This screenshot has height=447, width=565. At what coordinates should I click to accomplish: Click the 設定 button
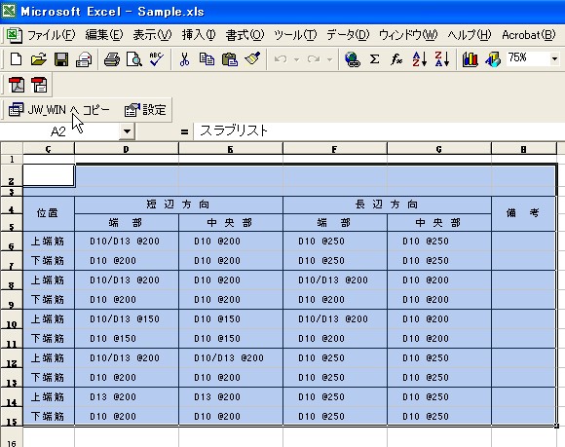(x=145, y=109)
